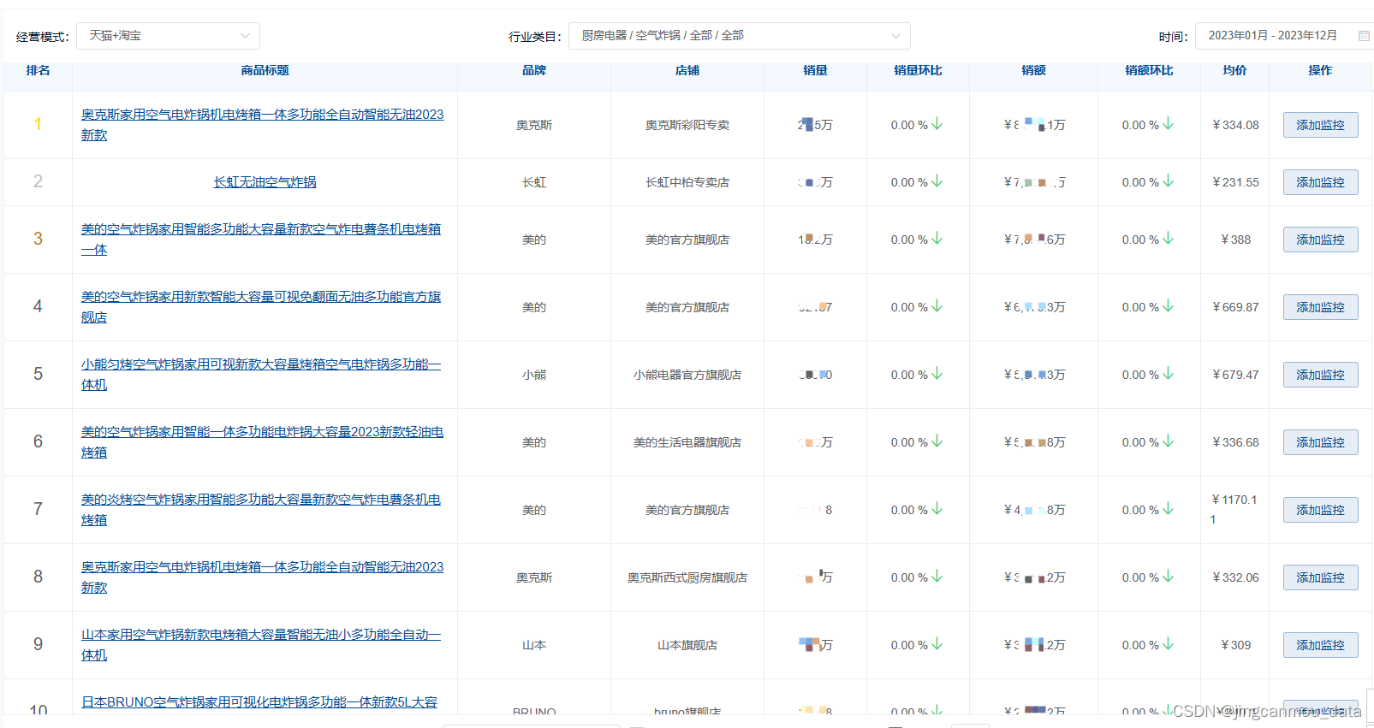Open rank 6 美的智能一体 product link
Viewport: 1374px width, 728px height.
263,442
